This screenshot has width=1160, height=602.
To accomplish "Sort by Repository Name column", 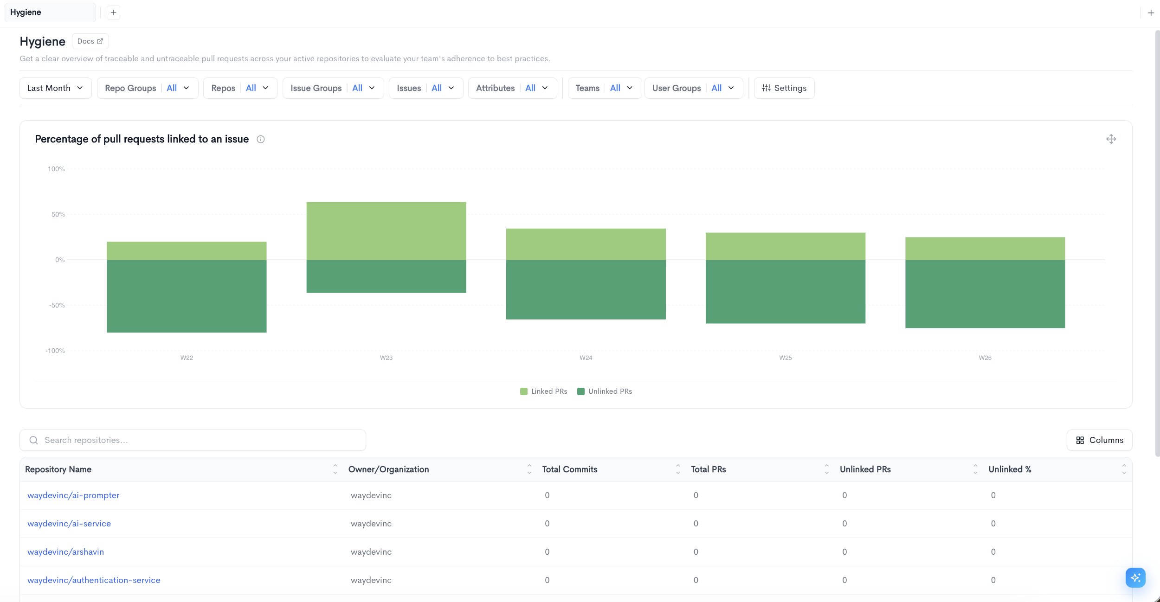I will coord(335,469).
